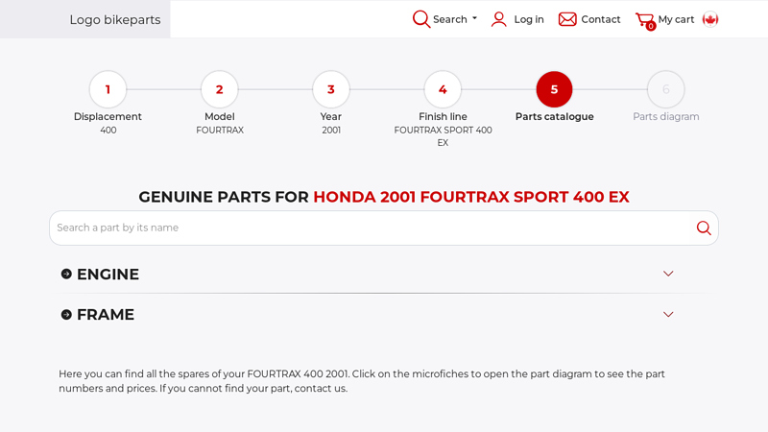Screen dimensions: 768x432
Task: Click the Displacement step label
Action: point(108,116)
